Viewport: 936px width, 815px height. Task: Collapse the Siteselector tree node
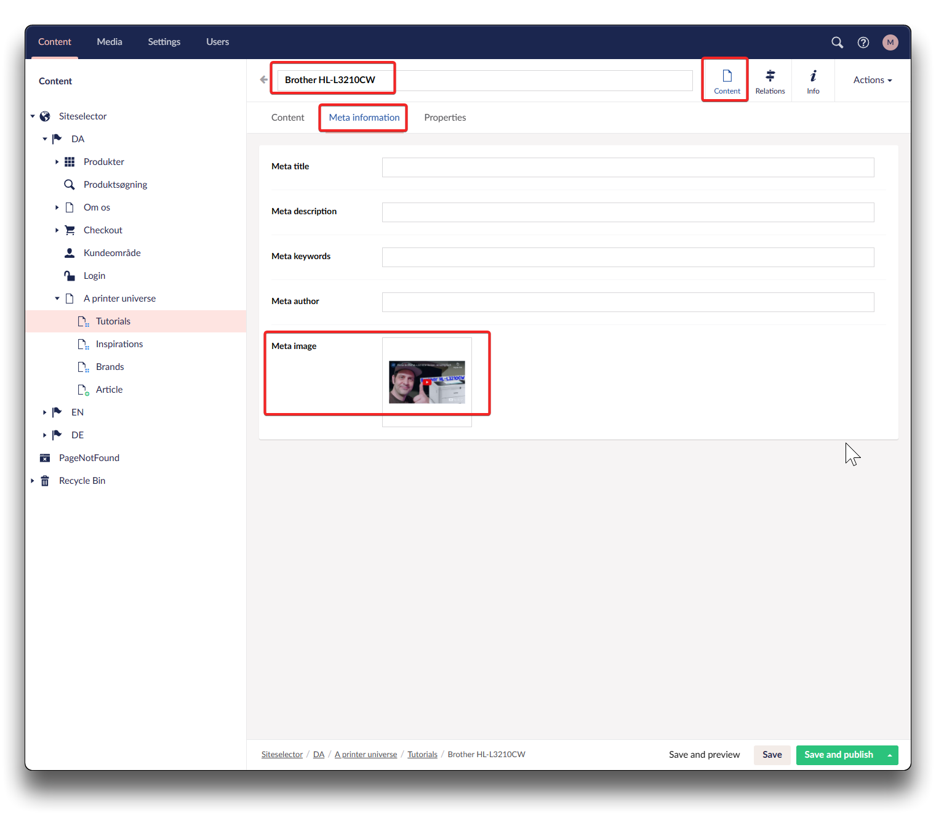(33, 116)
